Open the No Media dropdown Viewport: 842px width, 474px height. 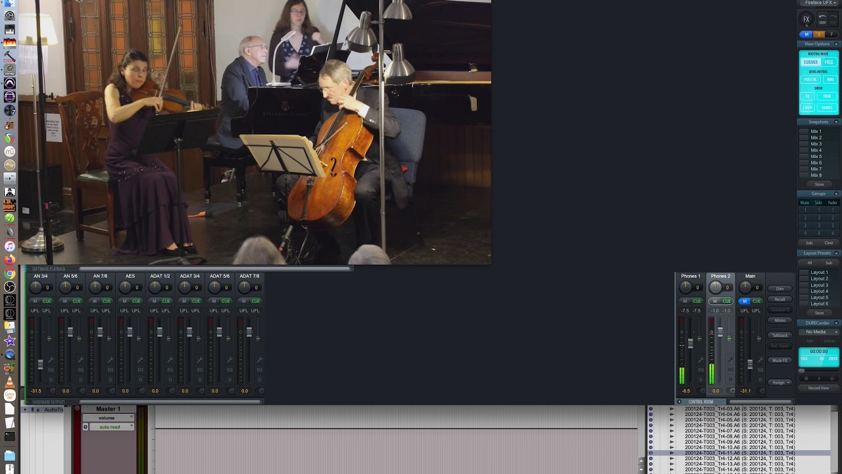tap(819, 332)
